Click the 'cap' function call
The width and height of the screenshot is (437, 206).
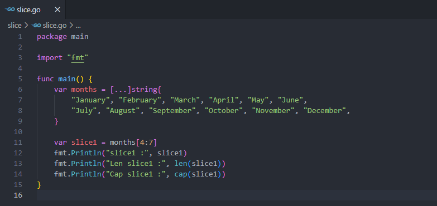[x=181, y=174]
